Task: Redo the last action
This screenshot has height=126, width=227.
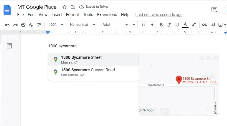Action: (x=15, y=25)
